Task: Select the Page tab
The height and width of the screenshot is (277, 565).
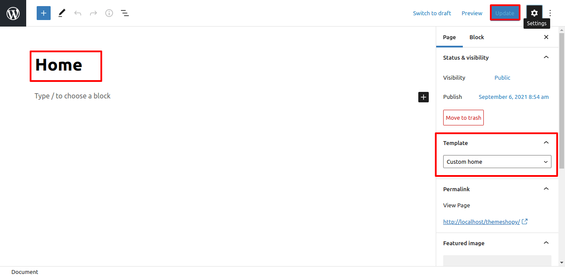Action: tap(449, 37)
